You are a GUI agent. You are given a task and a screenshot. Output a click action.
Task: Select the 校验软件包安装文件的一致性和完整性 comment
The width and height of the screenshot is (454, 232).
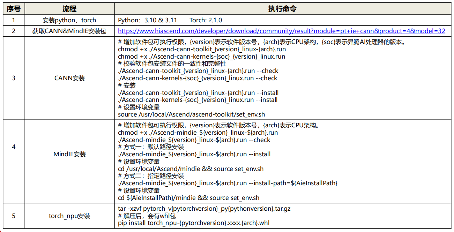pyautogui.click(x=172, y=63)
